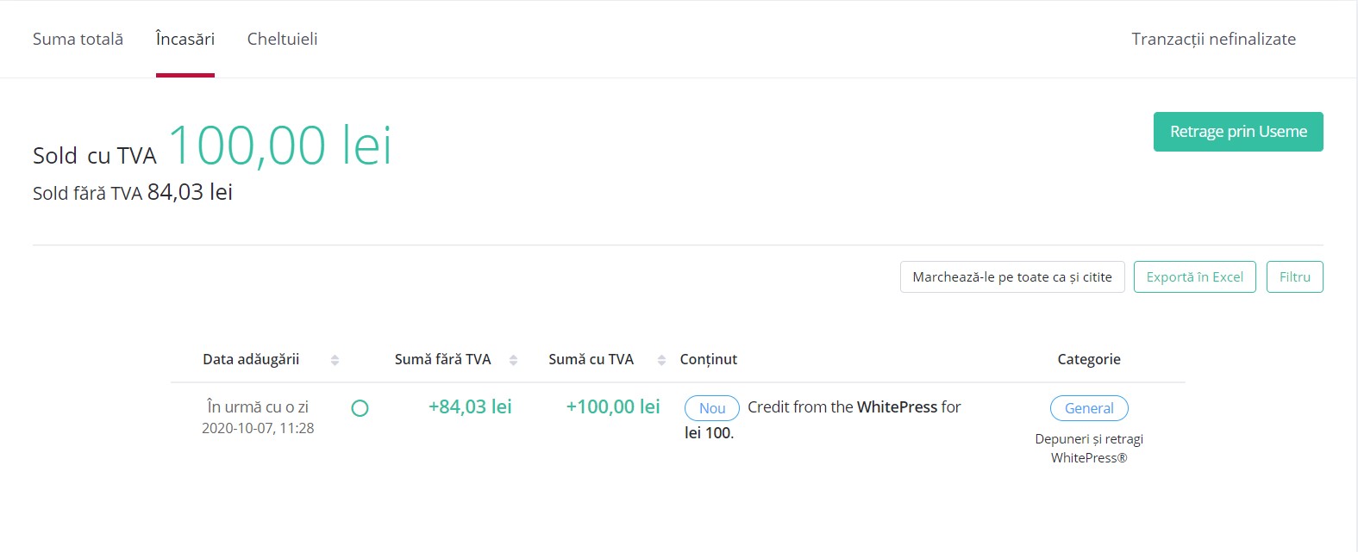Open Tranzacții nefinalizate link

pos(1213,39)
